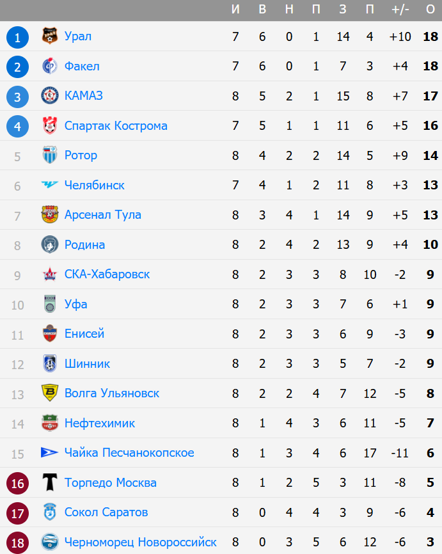Click the Арсенал Тула emblem
The image size is (442, 554).
(50, 215)
